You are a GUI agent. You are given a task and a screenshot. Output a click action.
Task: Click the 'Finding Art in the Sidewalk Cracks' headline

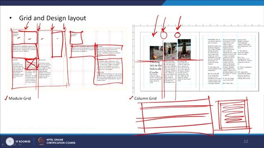pos(156,67)
